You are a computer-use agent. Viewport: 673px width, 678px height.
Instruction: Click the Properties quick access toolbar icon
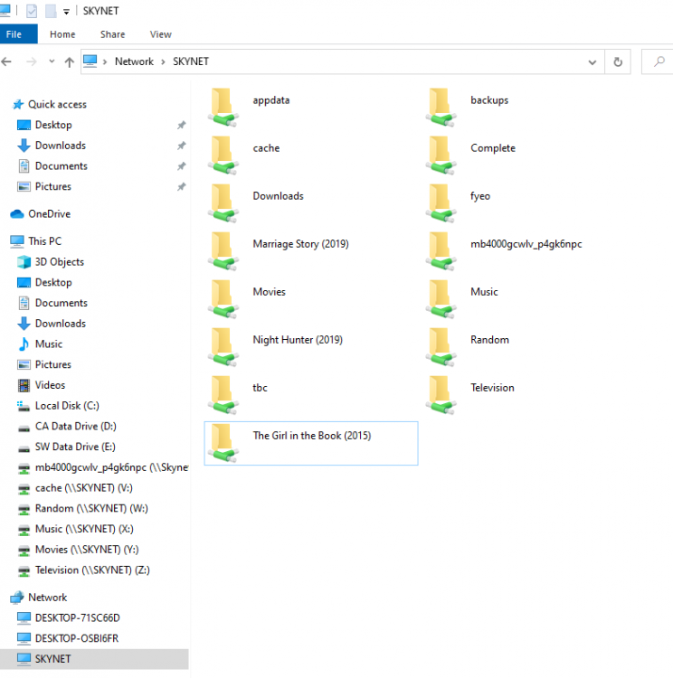pyautogui.click(x=32, y=11)
